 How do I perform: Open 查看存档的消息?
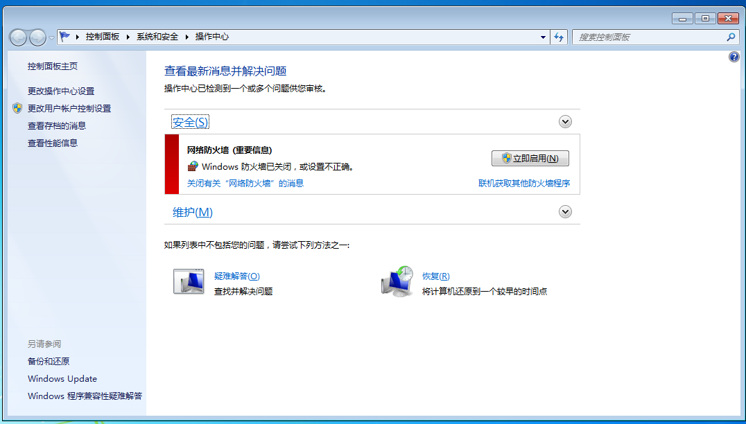[57, 125]
